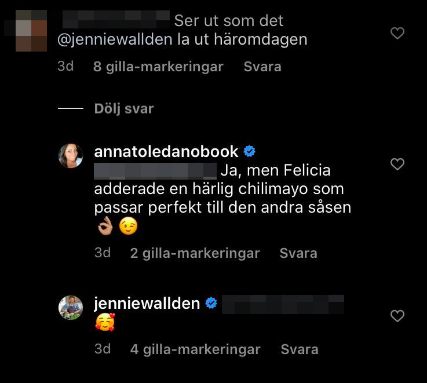The image size is (427, 383).
Task: Open jenniewallden username link
Action: (x=147, y=304)
